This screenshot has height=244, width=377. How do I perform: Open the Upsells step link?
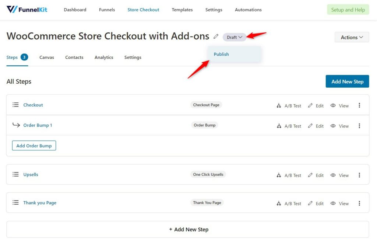click(x=31, y=174)
